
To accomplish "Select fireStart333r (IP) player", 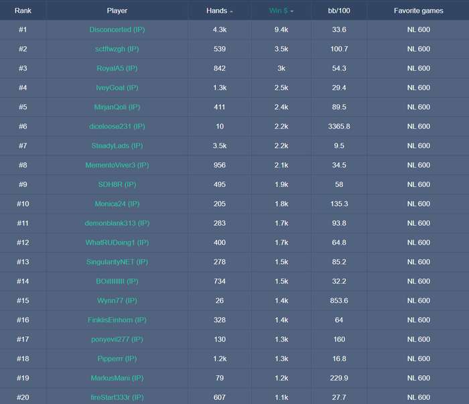I will coord(117,397).
